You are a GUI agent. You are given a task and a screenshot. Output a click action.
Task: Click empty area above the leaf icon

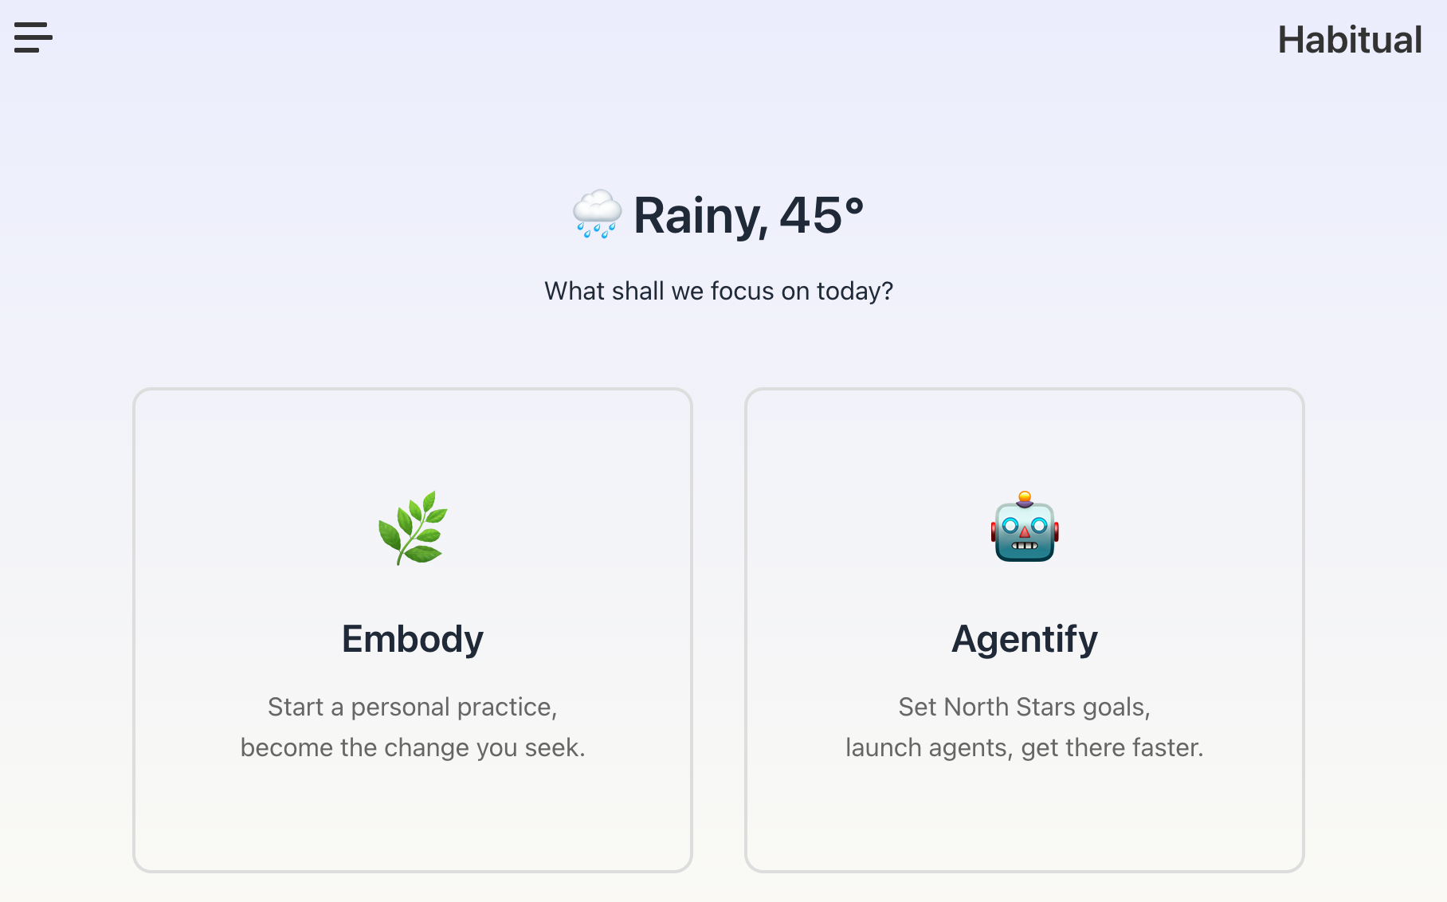(x=413, y=438)
